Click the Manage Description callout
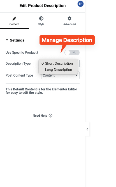Image resolution: width=116 pixels, height=187 pixels. (67, 40)
